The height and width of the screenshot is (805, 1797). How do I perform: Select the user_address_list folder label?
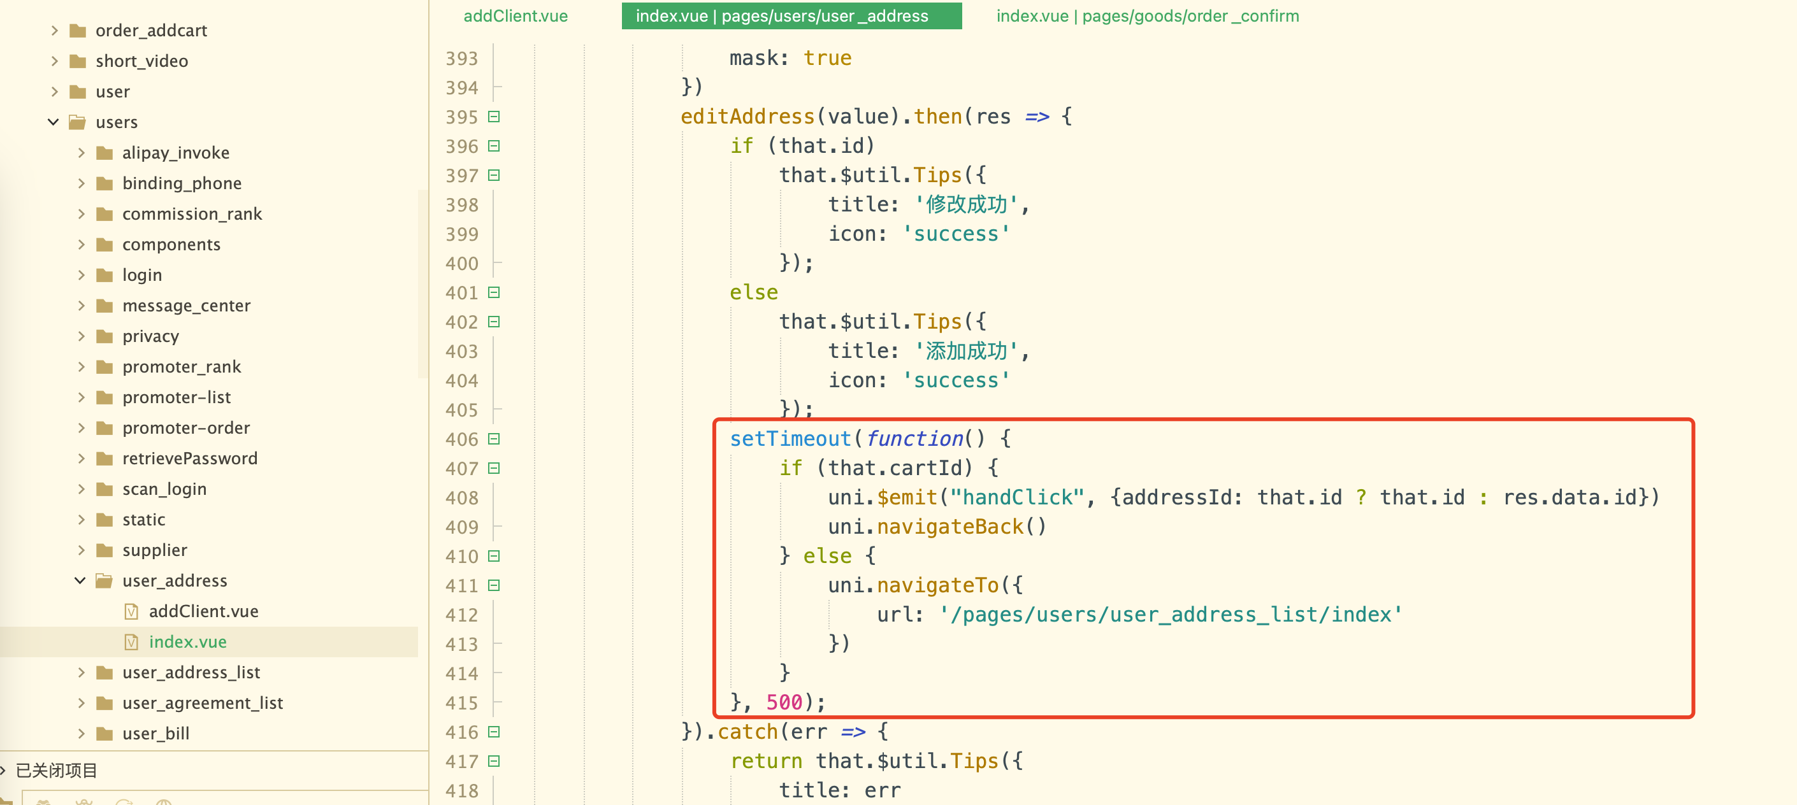tap(191, 673)
